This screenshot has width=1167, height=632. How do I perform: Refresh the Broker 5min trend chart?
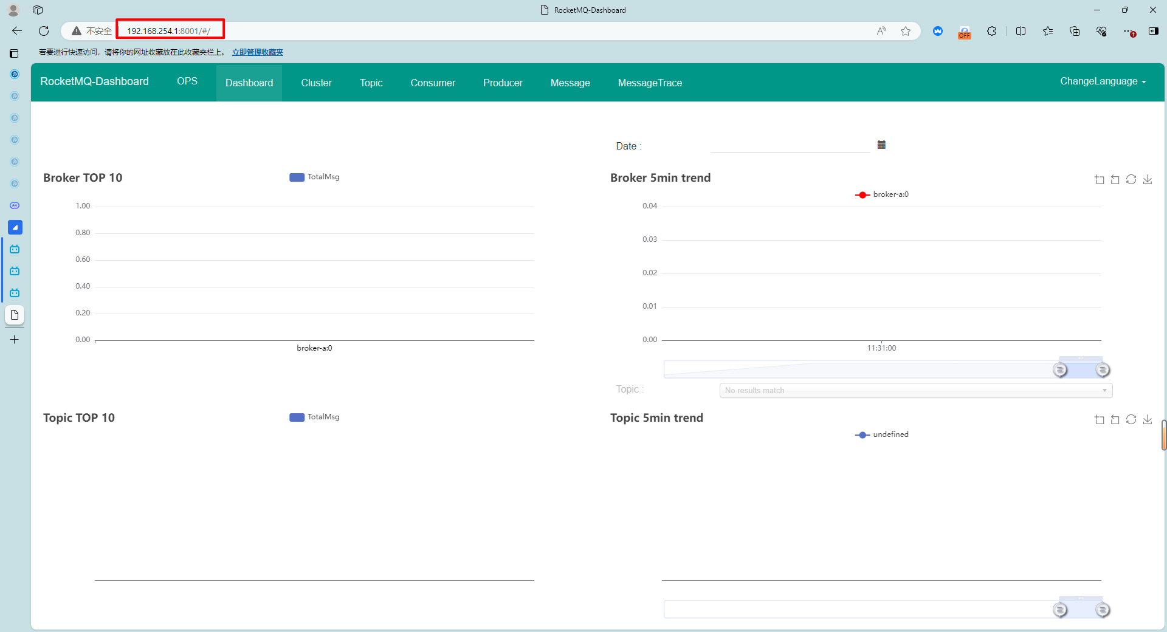(1131, 179)
